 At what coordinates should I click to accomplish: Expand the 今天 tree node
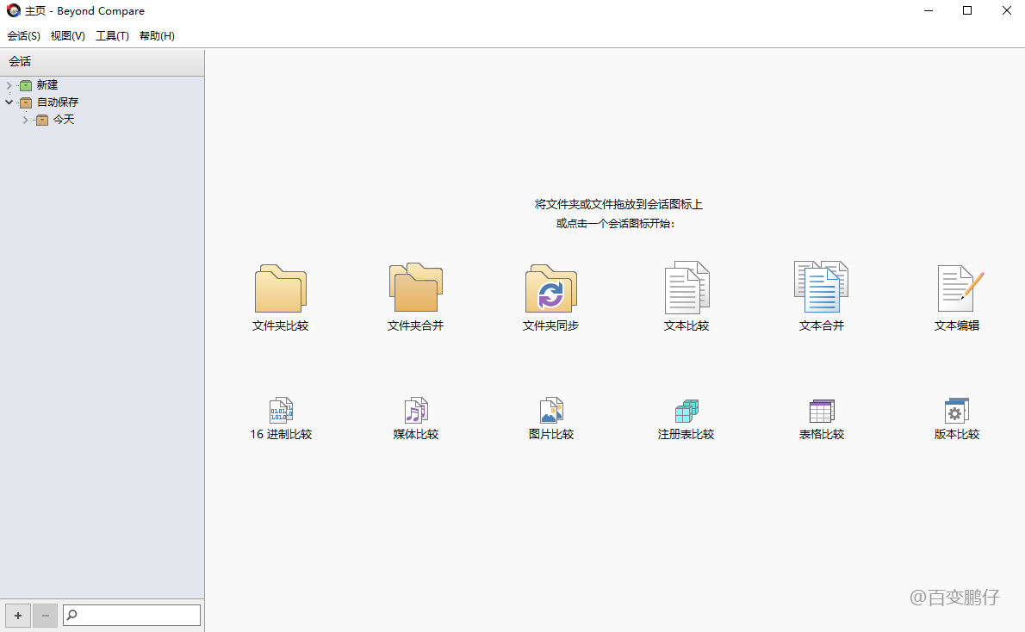tap(26, 120)
